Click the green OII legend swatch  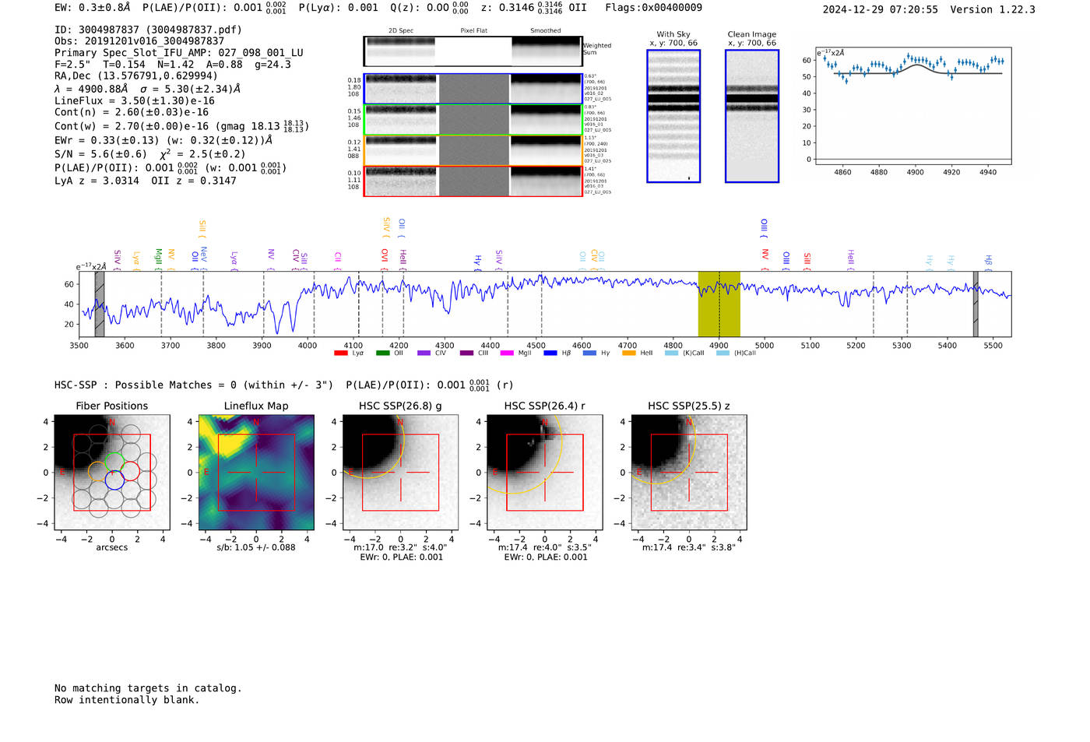(382, 353)
